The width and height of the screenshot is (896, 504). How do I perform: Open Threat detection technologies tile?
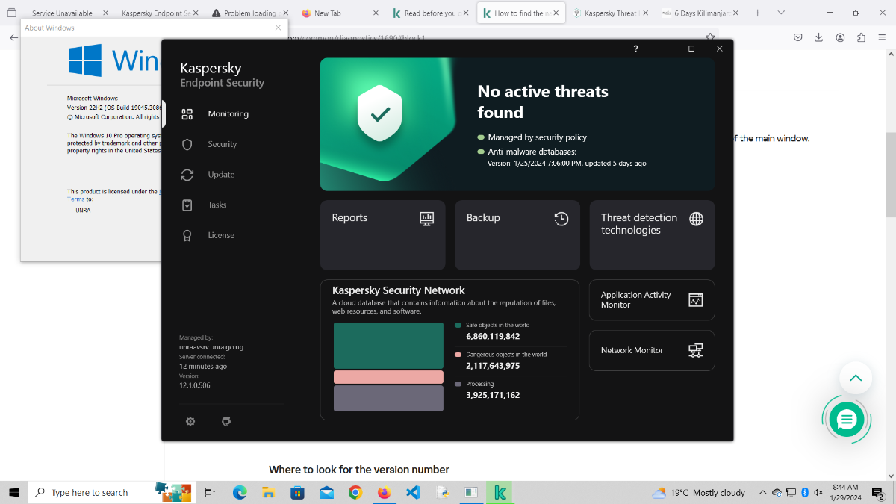[x=652, y=235]
